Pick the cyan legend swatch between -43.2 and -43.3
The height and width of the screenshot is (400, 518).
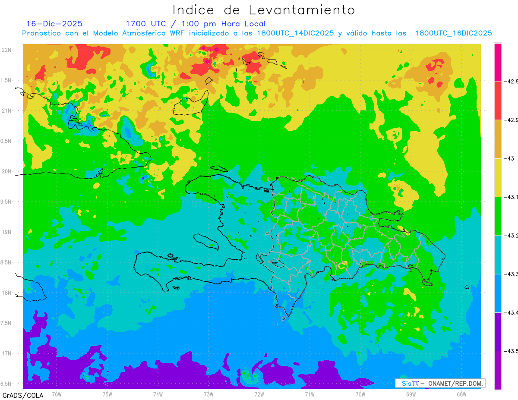pyautogui.click(x=498, y=255)
